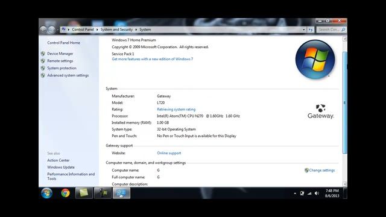The width and height of the screenshot is (386, 217).
Task: Minimize the System window
Action: (x=320, y=21)
